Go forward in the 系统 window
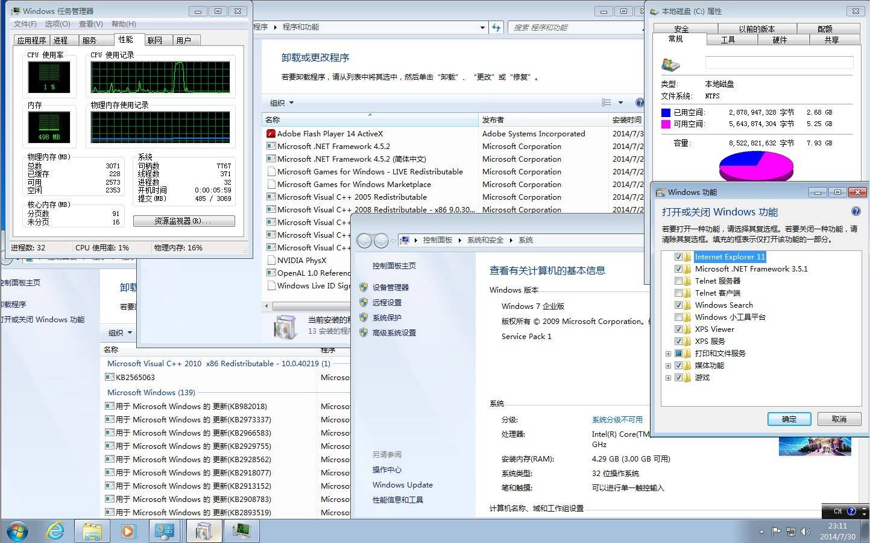Image resolution: width=870 pixels, height=543 pixels. click(381, 241)
